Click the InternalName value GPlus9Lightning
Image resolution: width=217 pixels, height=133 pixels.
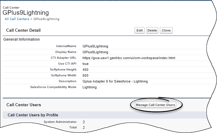point(95,46)
